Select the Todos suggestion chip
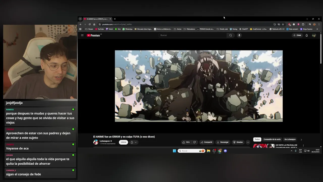323x182 pixels. pyautogui.click(x=257, y=140)
